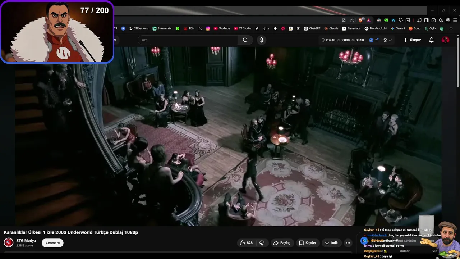Click the 2,896 views stat

point(343,40)
